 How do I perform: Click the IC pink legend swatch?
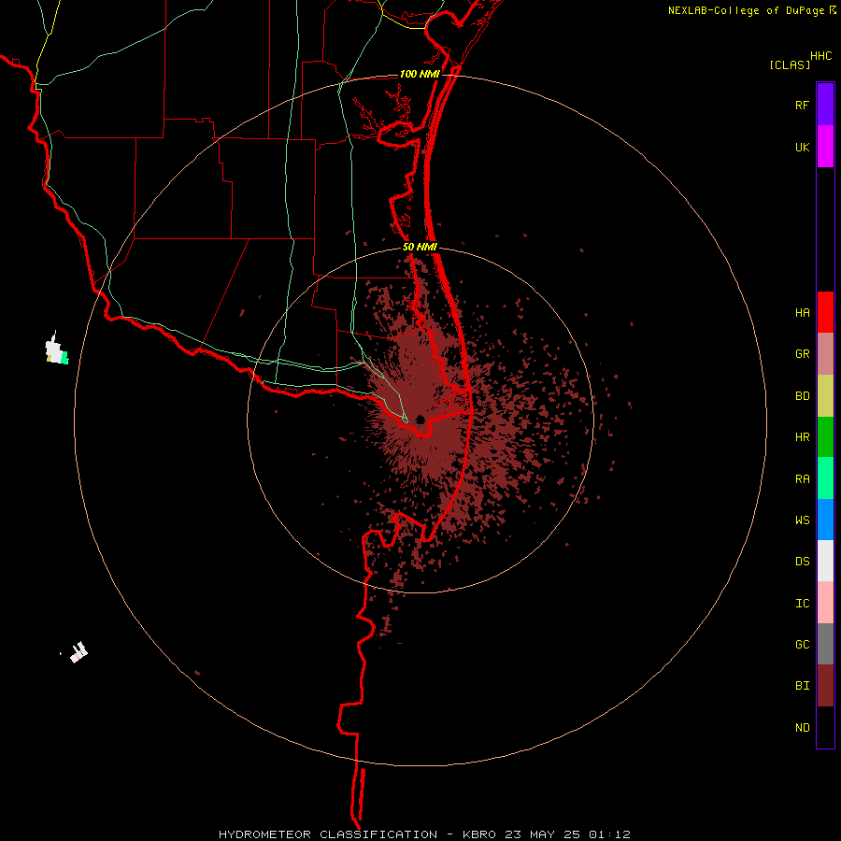click(x=825, y=603)
